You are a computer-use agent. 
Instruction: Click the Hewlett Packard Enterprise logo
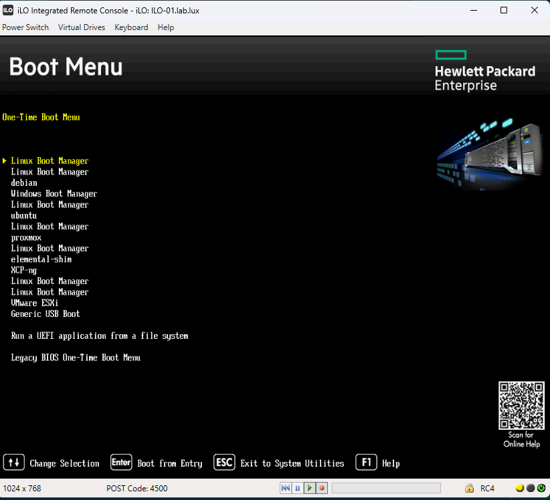484,70
